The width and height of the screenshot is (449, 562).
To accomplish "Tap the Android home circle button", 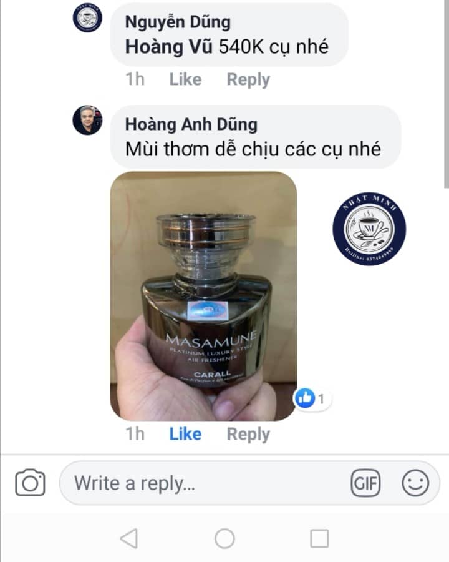I will (224, 538).
